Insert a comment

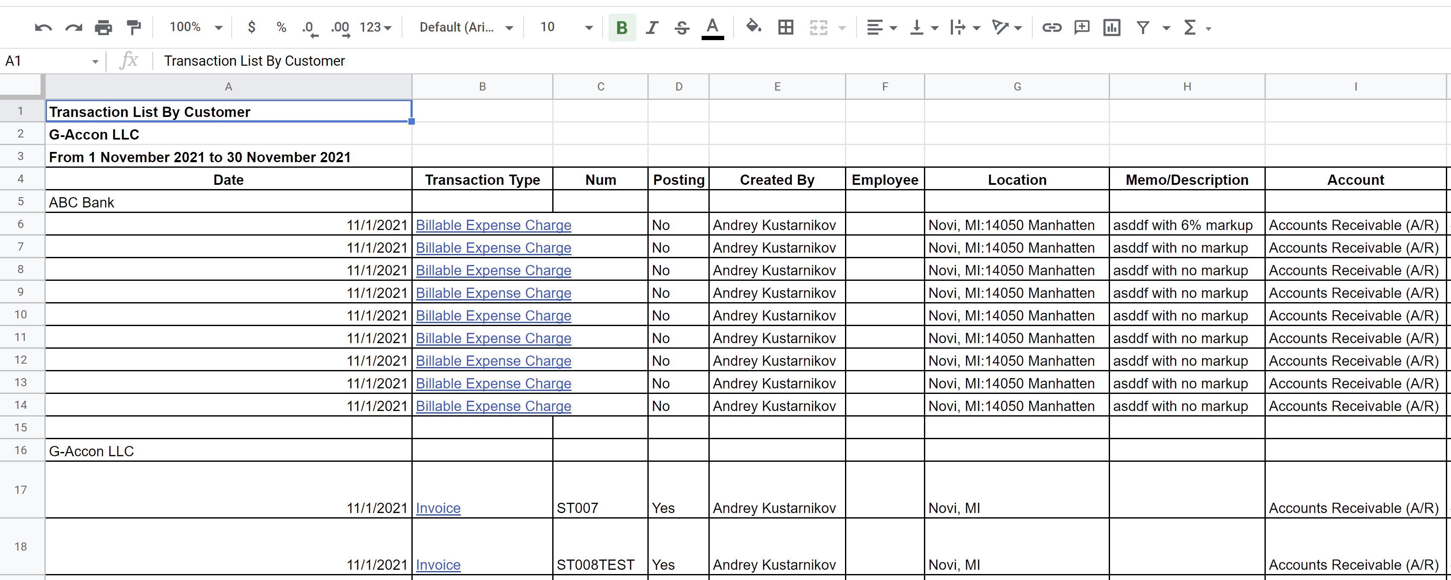pyautogui.click(x=1081, y=27)
